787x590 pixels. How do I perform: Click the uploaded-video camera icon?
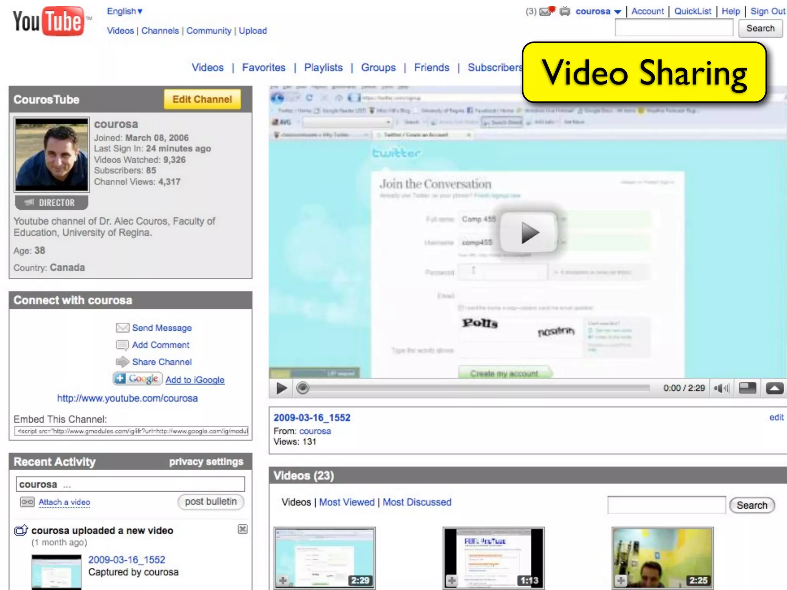point(21,530)
